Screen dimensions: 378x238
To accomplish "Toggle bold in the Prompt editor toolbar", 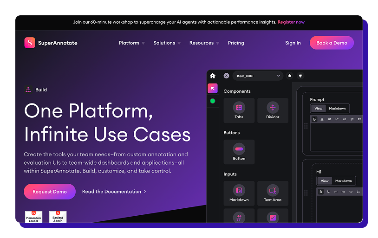I will (x=314, y=119).
